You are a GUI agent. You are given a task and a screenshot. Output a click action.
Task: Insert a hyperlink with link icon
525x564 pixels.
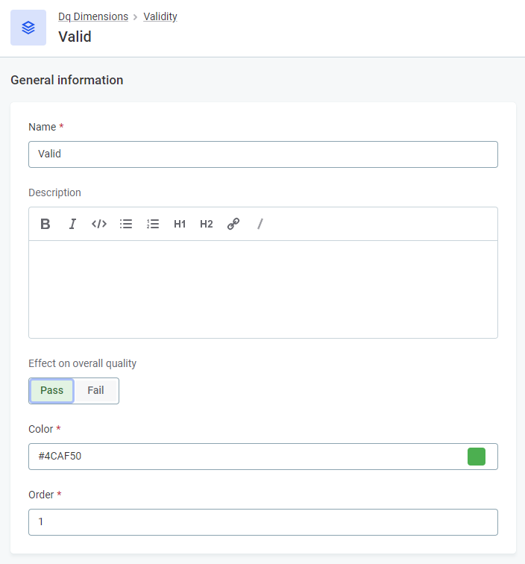pos(233,224)
